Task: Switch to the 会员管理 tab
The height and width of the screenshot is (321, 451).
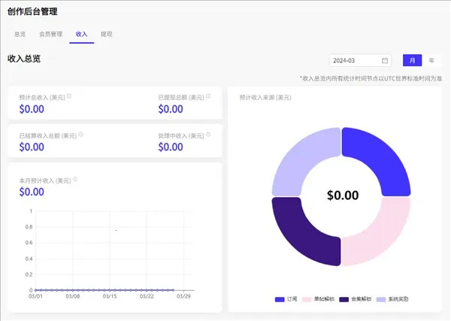Action: (51, 34)
